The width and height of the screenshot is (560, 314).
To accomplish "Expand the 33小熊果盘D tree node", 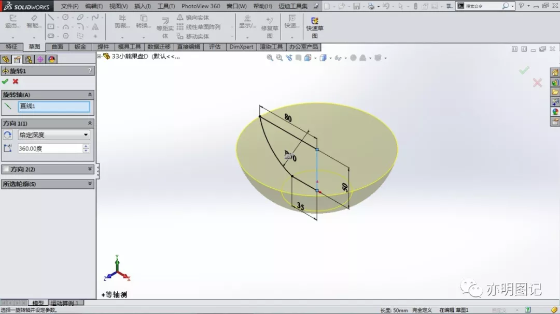I will tap(99, 56).
